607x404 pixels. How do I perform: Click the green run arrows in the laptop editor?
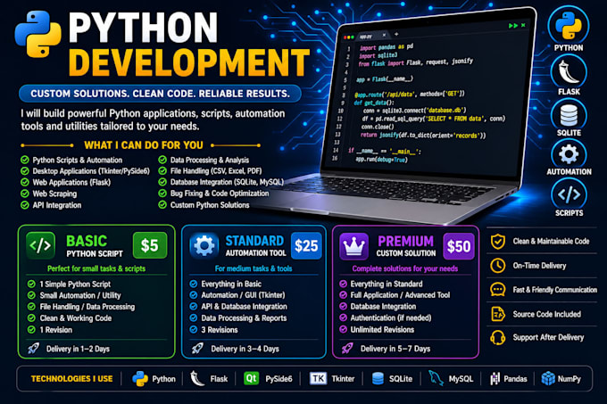513,26
